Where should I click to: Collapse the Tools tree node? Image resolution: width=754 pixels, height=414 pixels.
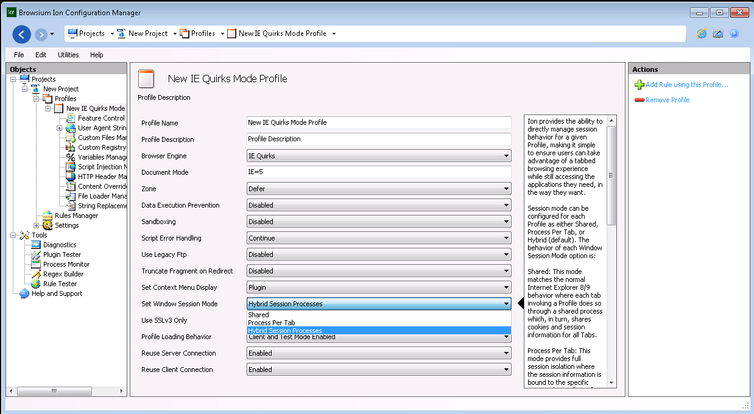[14, 235]
